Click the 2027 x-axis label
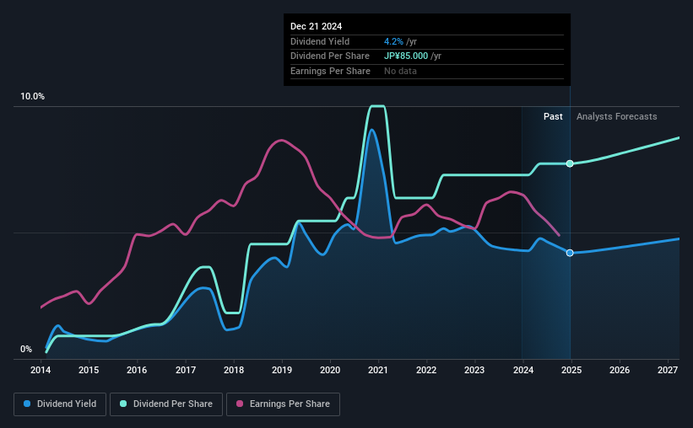693x428 pixels. [668, 370]
